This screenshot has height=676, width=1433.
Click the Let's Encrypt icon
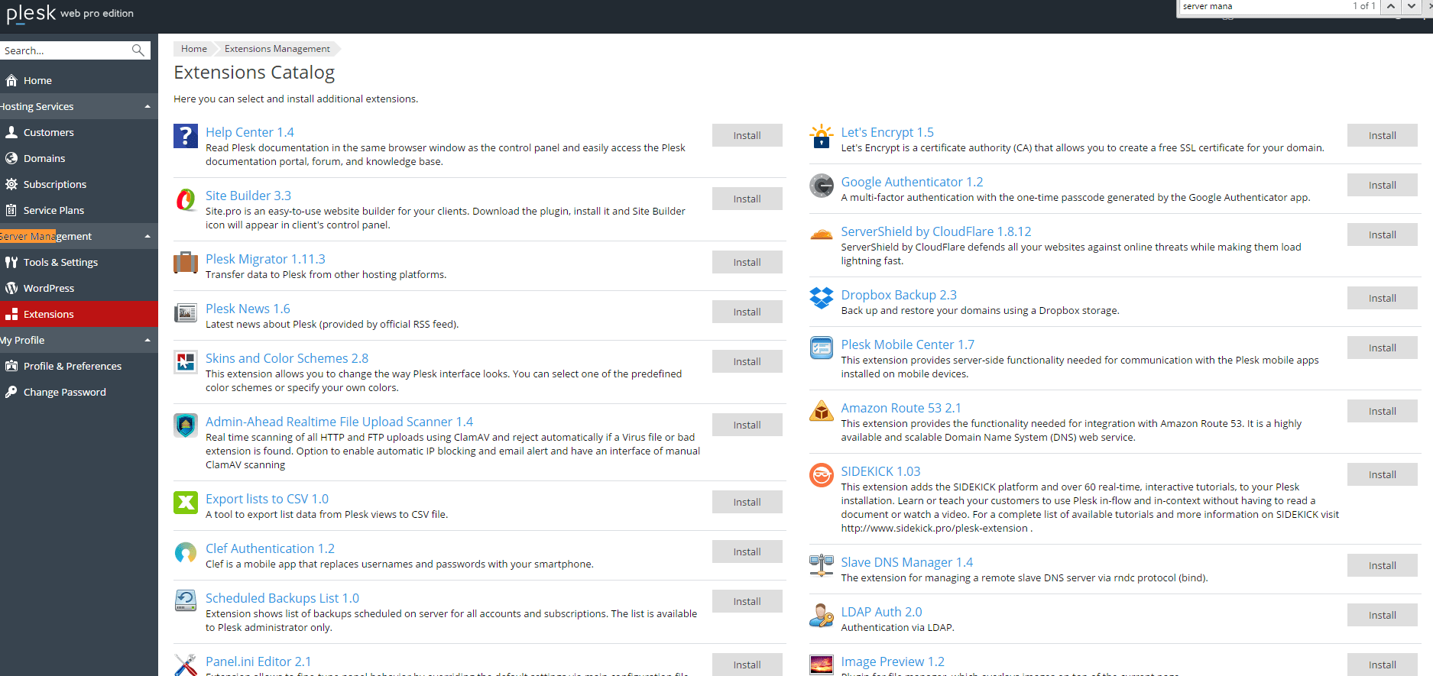(822, 136)
